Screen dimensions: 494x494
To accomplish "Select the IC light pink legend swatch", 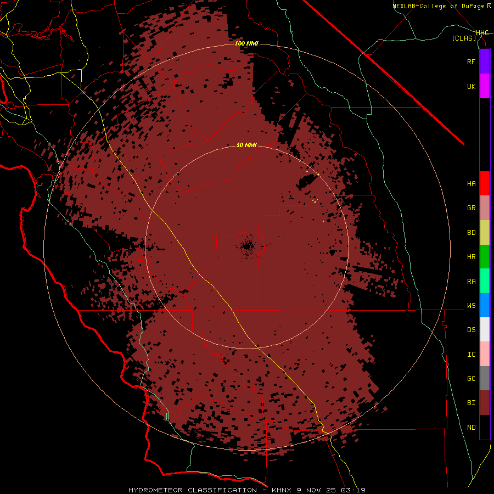I will point(485,354).
